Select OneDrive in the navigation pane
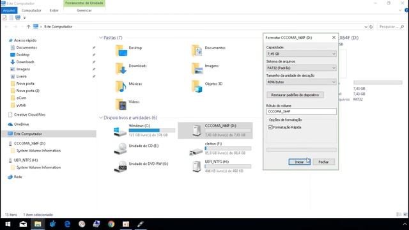 click(21, 125)
